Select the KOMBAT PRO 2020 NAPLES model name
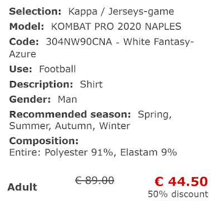211x201 pixels. (116, 27)
